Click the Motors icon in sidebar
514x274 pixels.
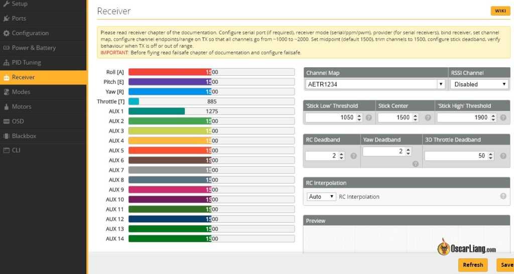[x=7, y=106]
